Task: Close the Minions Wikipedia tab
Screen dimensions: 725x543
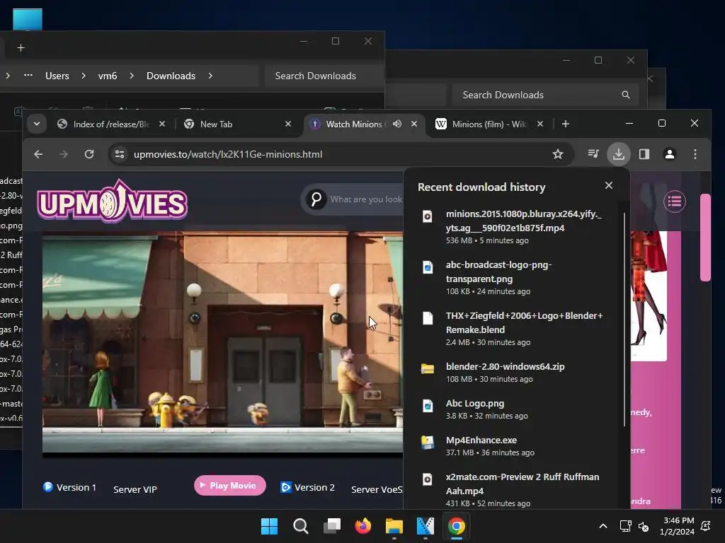Action: pyautogui.click(x=540, y=124)
